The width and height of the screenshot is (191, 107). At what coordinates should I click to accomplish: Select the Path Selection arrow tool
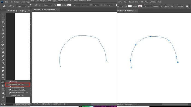click(3, 86)
